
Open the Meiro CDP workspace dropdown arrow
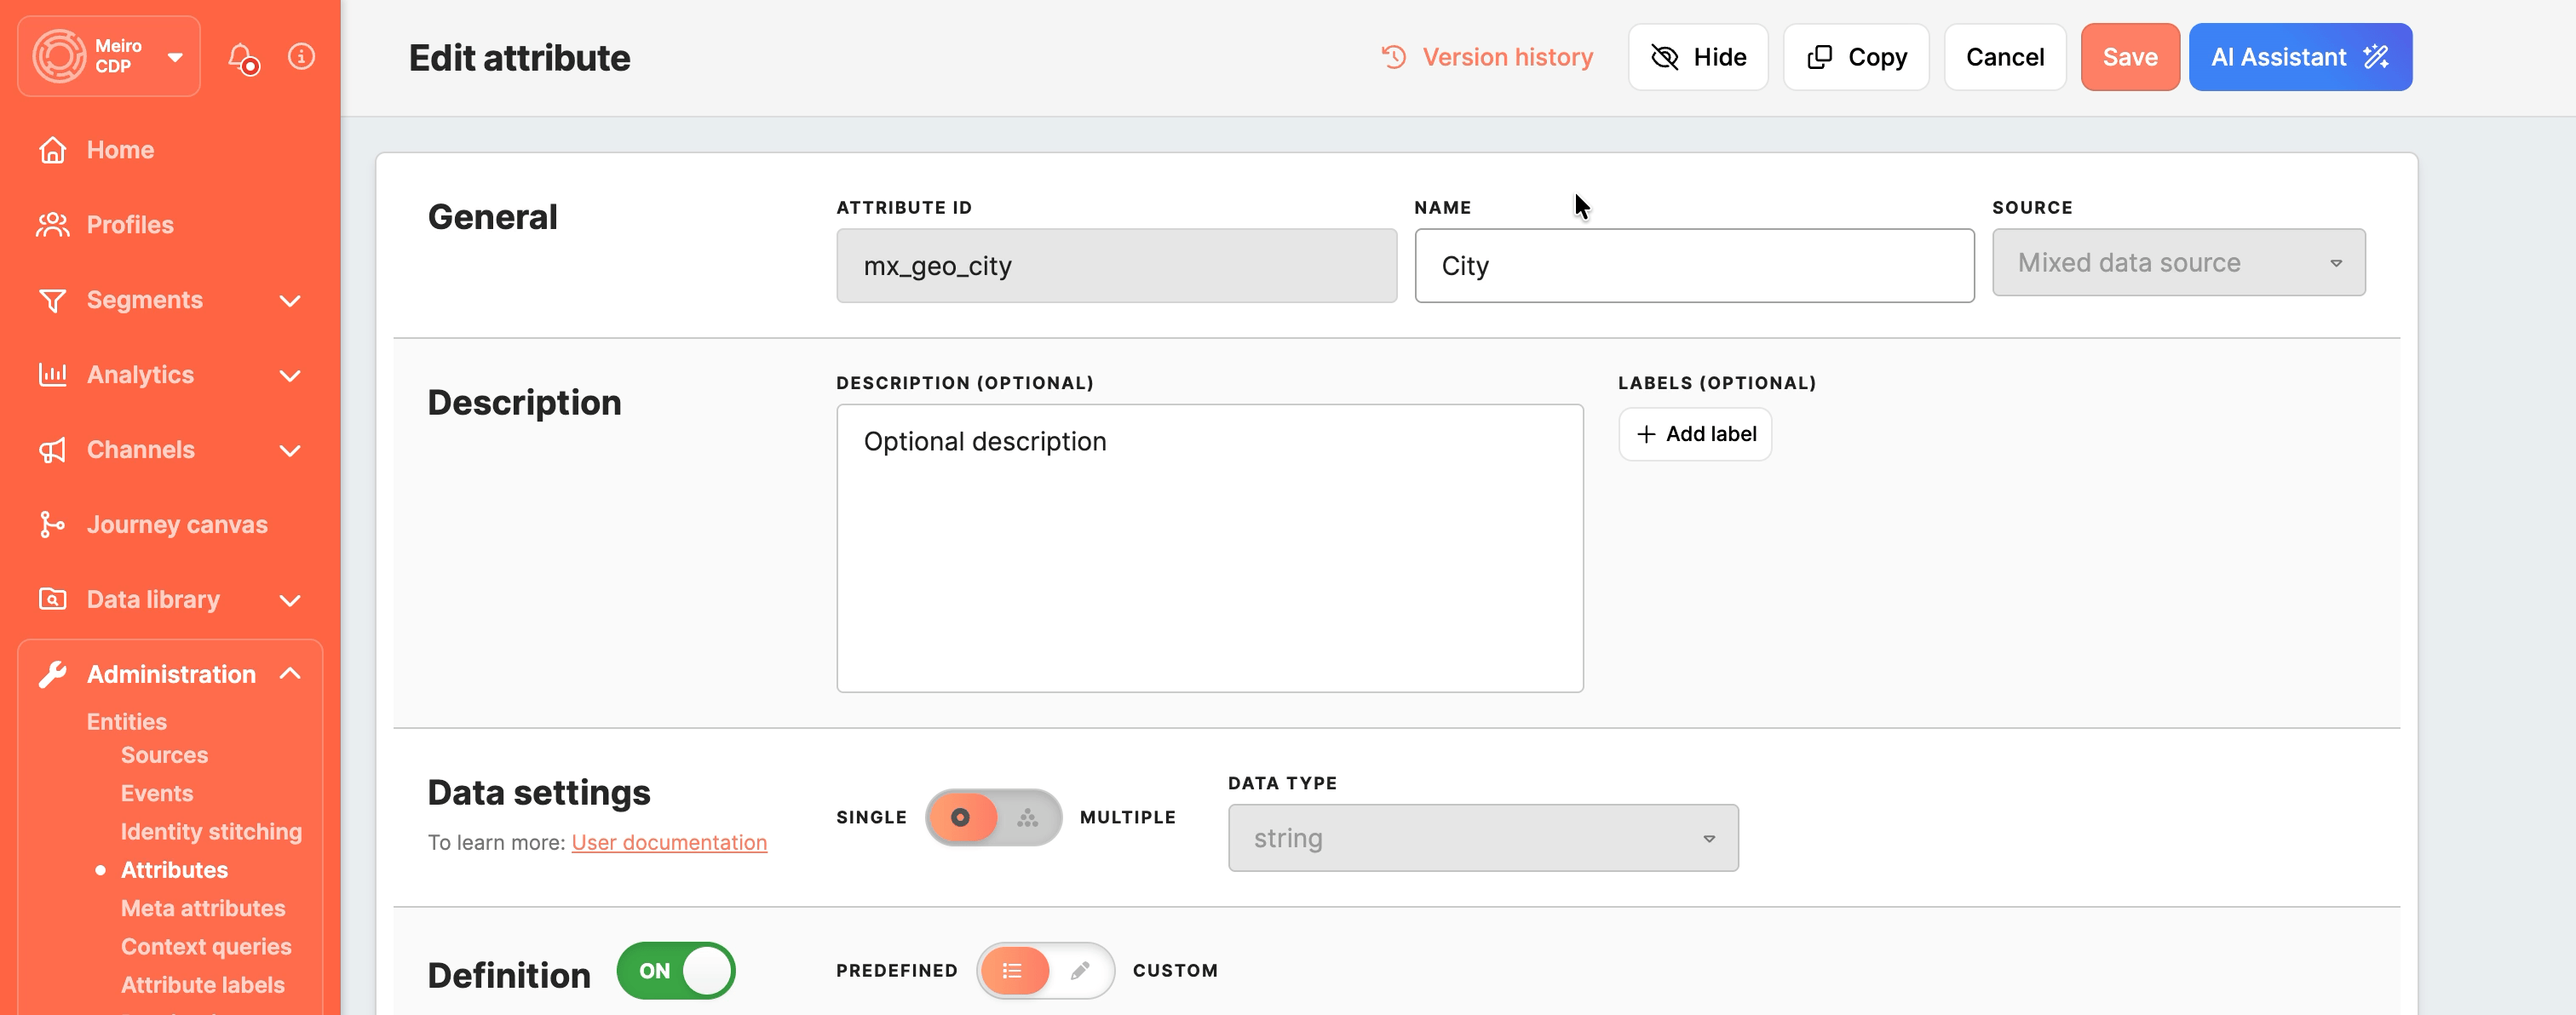pos(175,57)
